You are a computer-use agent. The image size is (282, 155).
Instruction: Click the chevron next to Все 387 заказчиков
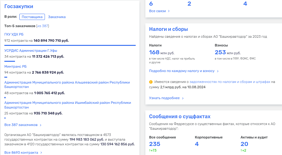point(41,125)
